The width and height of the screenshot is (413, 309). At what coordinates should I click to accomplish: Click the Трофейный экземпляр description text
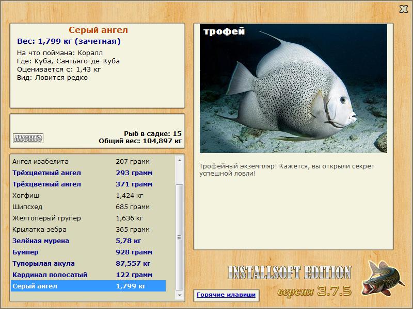(287, 170)
